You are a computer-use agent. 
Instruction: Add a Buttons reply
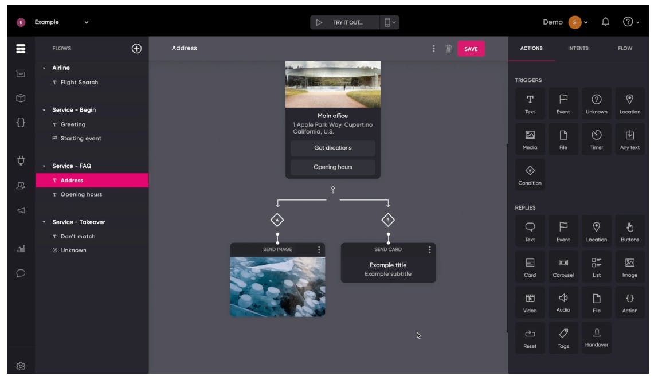pos(629,232)
